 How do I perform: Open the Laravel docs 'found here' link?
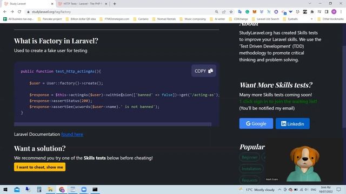coord(72,134)
